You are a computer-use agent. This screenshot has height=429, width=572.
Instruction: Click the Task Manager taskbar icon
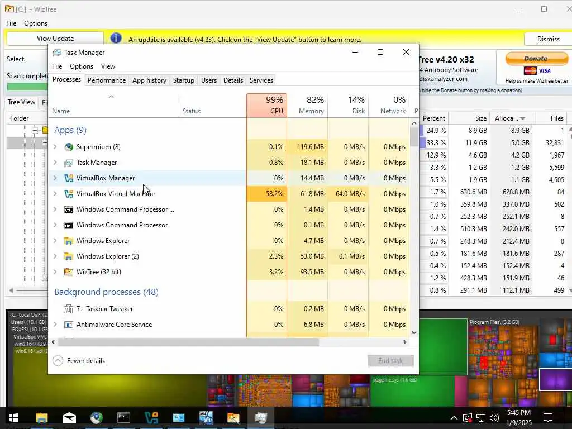[x=261, y=417]
